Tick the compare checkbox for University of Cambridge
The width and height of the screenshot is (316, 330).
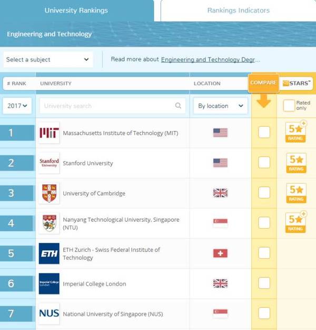(x=264, y=193)
